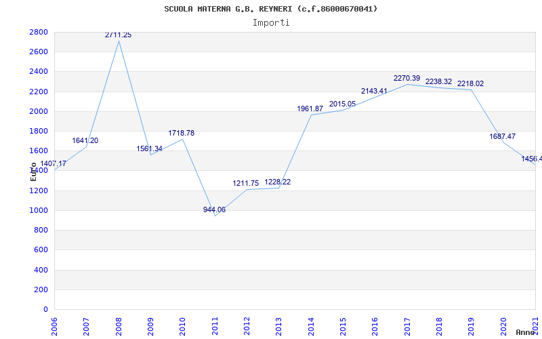Click the x-axis year 2017
542x339 pixels.
coord(407,327)
